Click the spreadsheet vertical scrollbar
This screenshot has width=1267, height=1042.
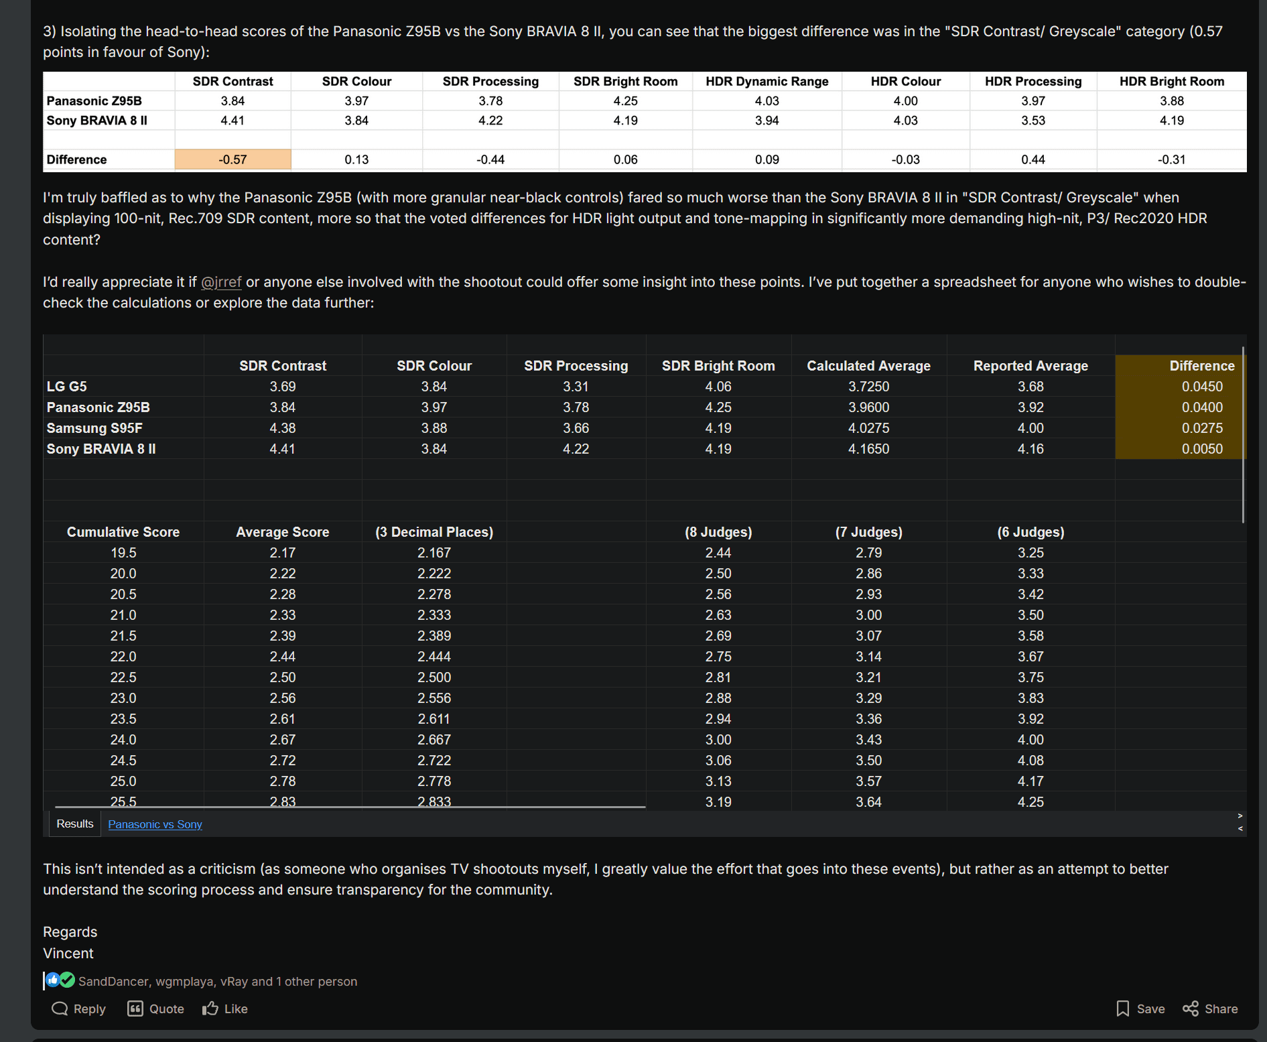1243,434
